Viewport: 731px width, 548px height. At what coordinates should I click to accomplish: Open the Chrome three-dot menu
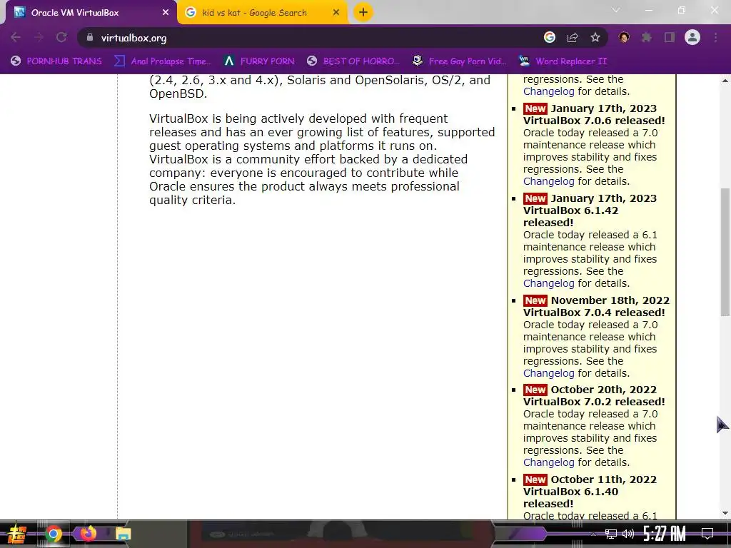(715, 37)
